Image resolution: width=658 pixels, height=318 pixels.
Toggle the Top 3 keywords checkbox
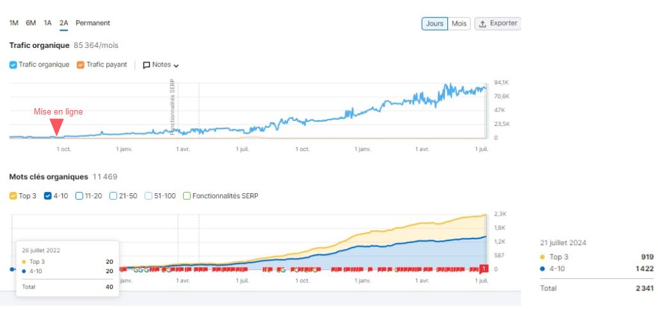tap(13, 196)
